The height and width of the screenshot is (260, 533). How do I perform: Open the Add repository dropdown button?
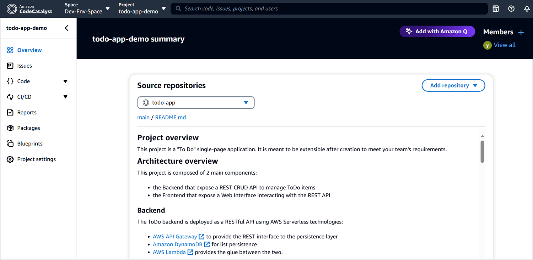453,85
